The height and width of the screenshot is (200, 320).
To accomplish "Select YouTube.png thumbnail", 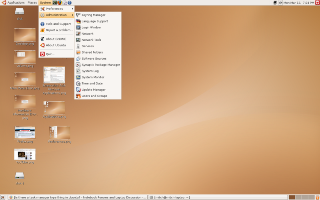I will coord(25,154).
